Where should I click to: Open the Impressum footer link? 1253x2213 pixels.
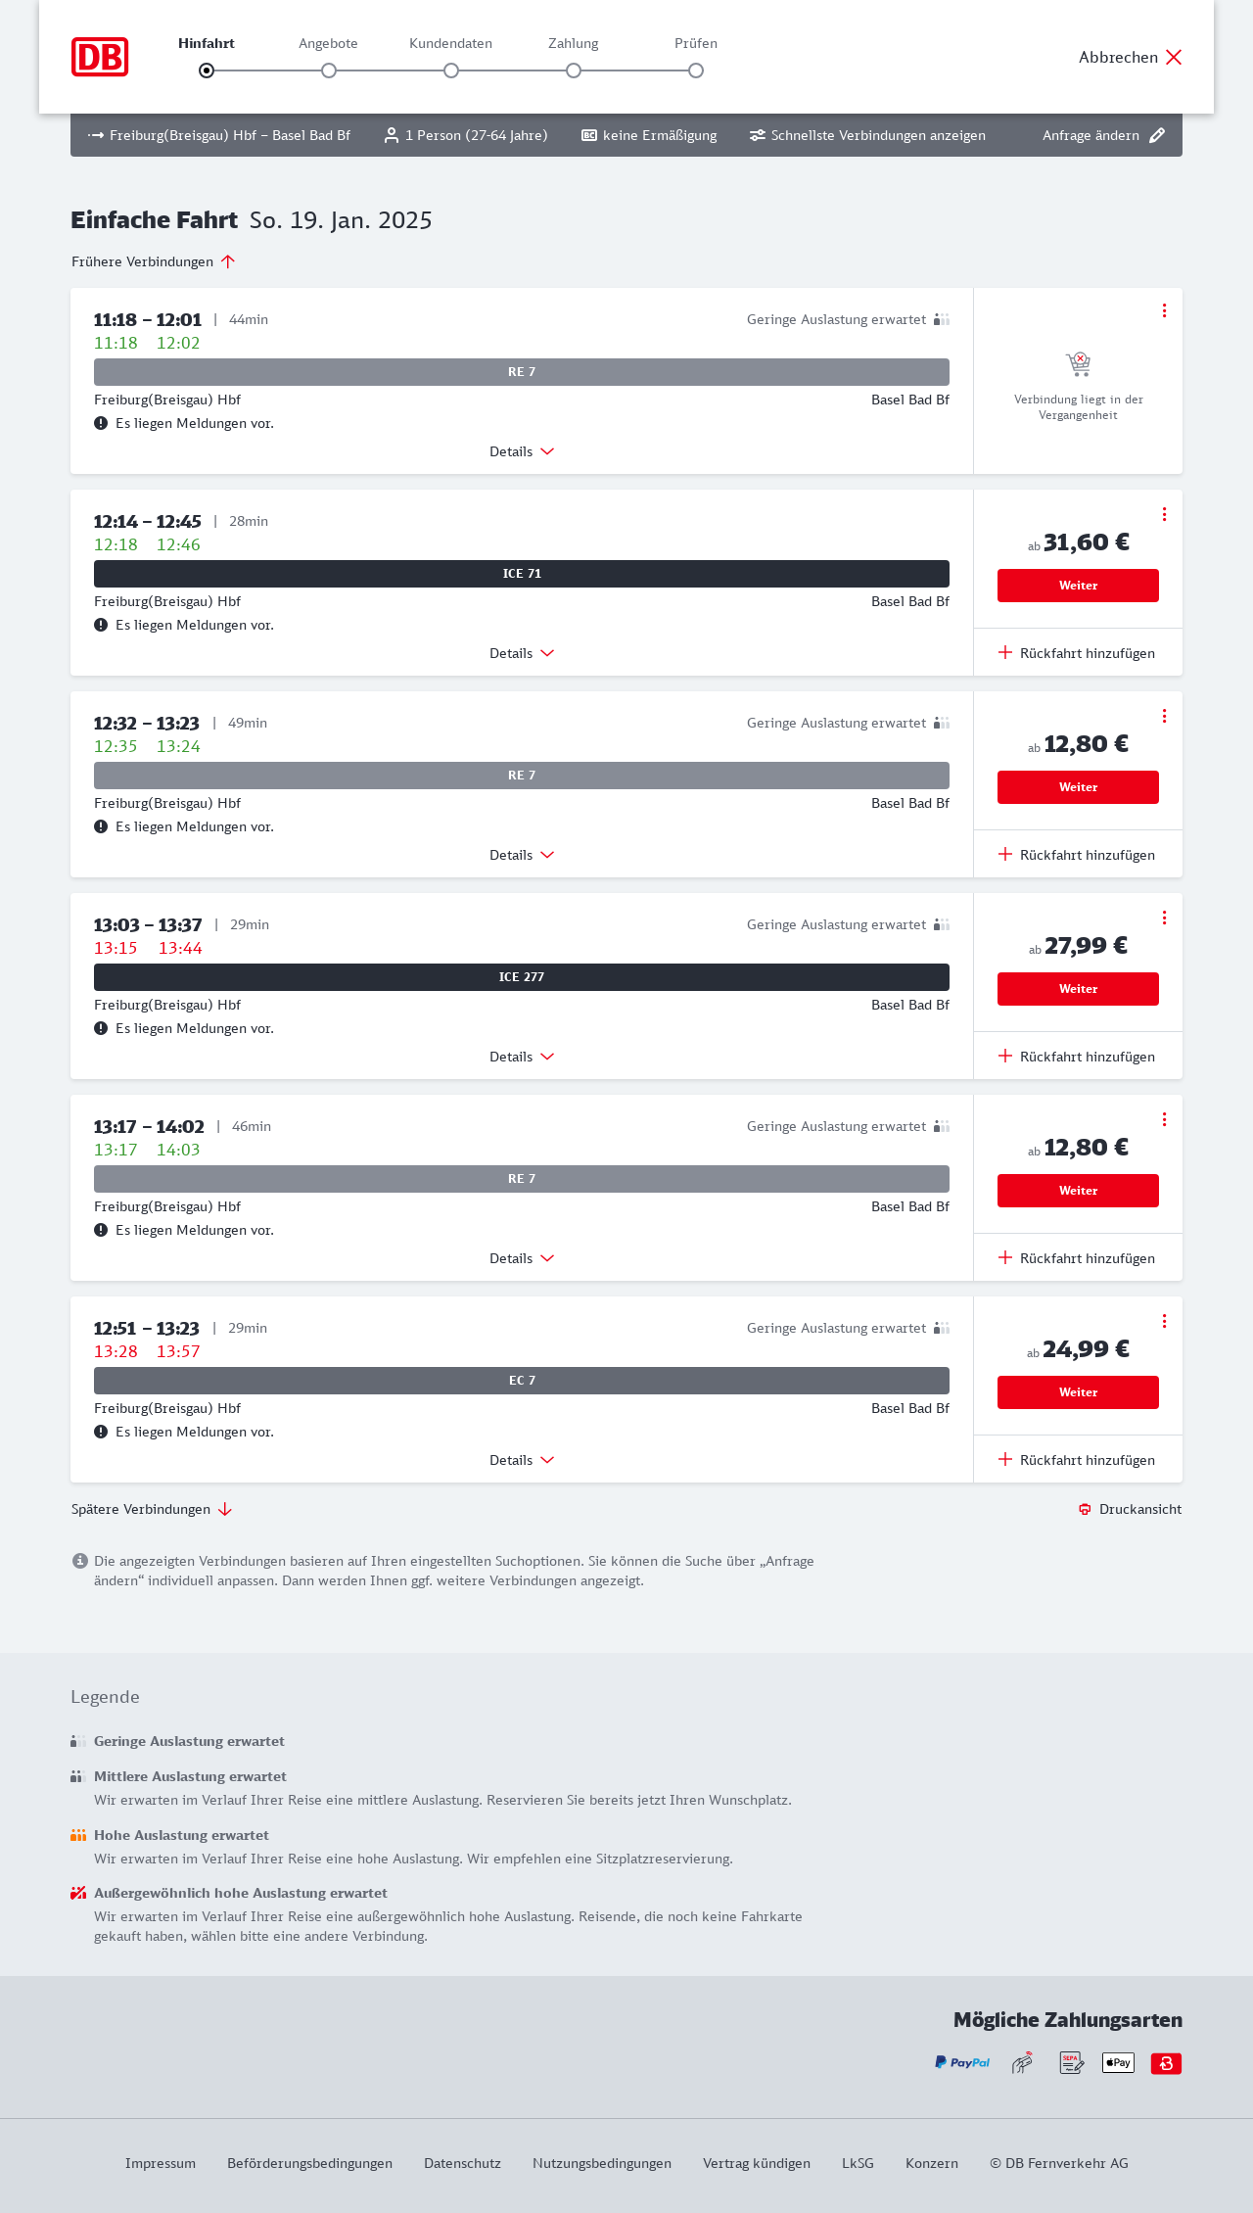click(161, 2163)
